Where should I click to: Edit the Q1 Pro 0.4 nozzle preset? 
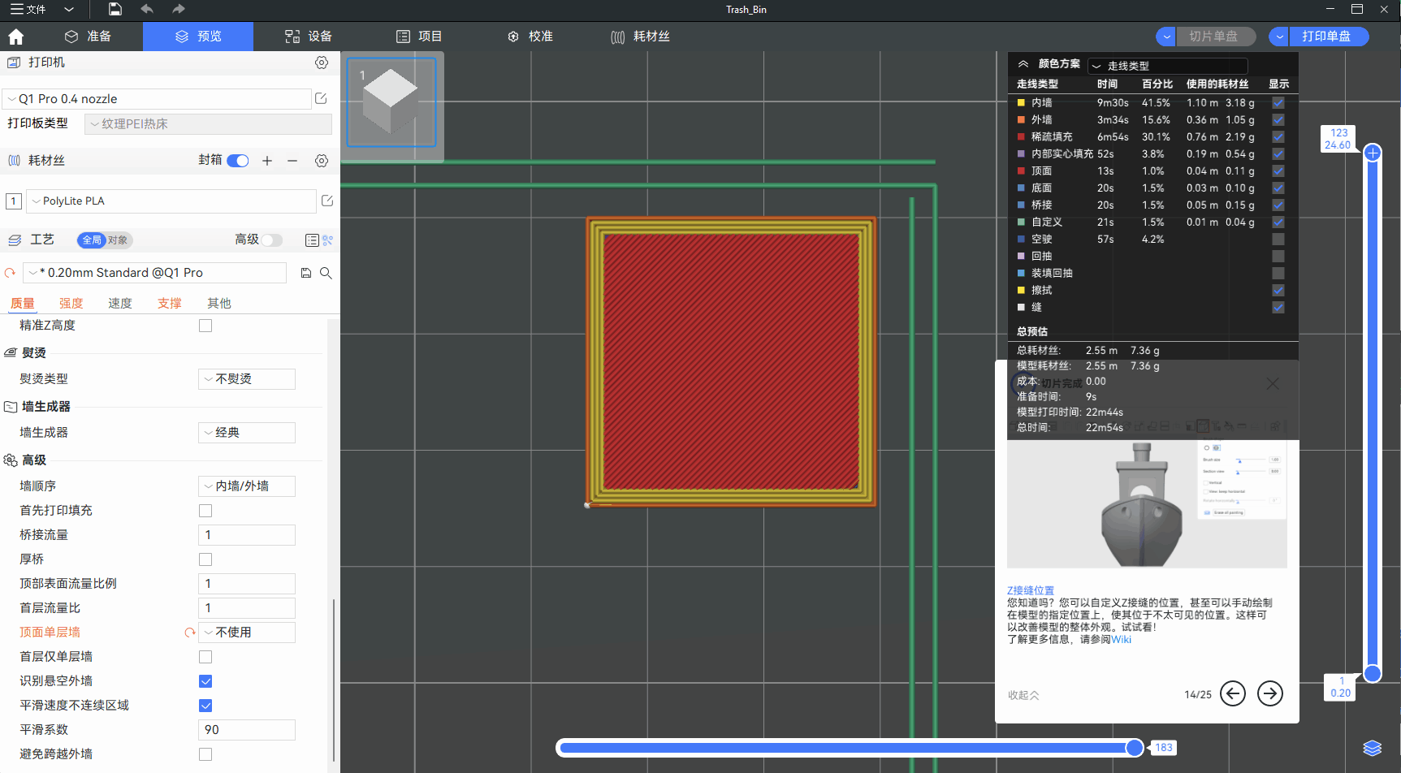(321, 98)
